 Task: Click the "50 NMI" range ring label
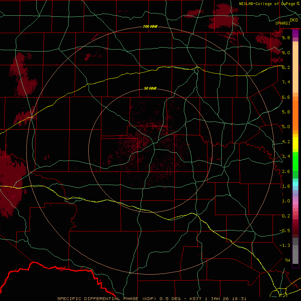150,88
